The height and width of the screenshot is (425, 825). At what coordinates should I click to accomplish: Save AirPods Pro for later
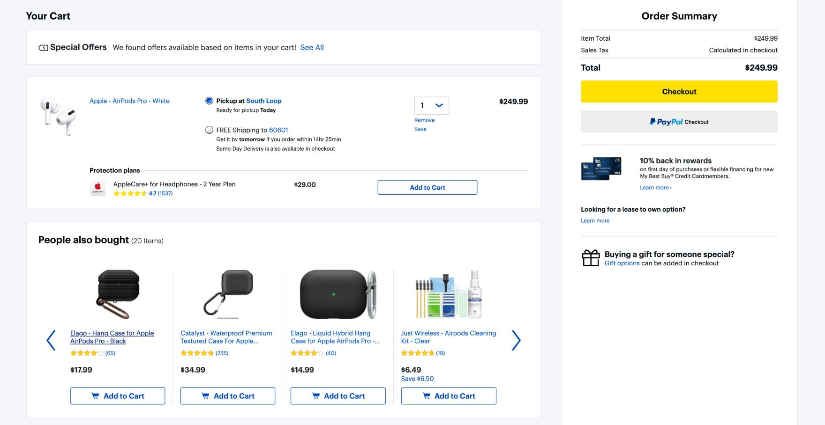pyautogui.click(x=420, y=129)
